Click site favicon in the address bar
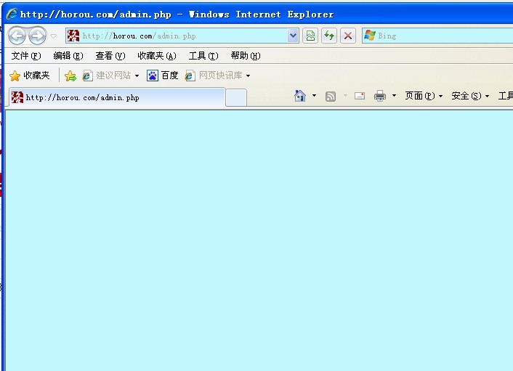 point(73,36)
